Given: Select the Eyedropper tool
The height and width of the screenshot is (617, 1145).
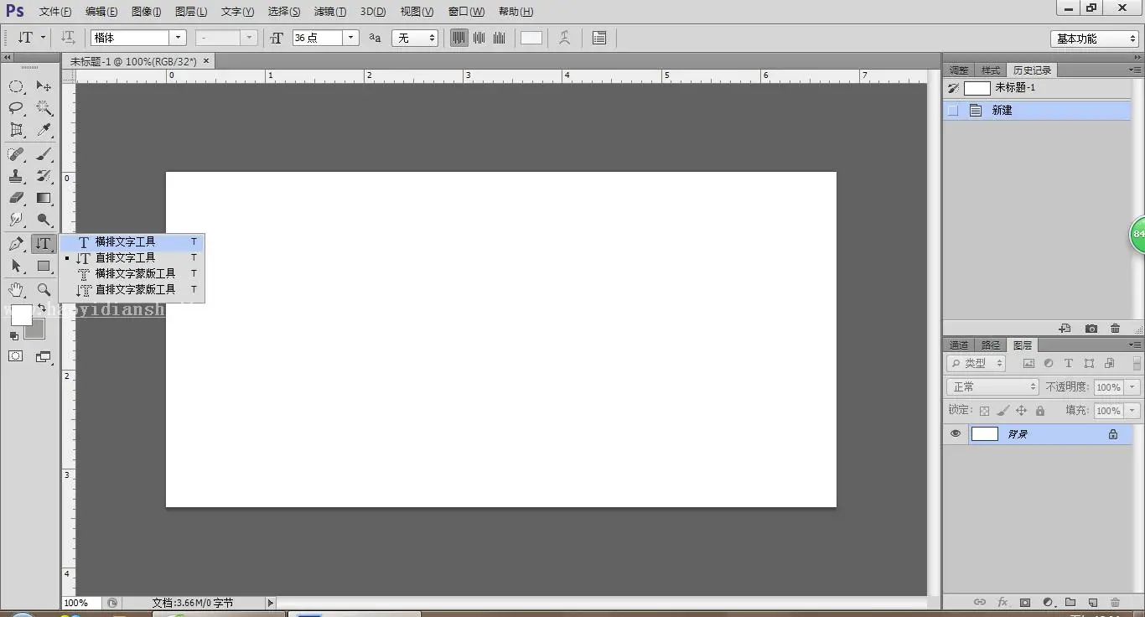Looking at the screenshot, I should coord(44,130).
